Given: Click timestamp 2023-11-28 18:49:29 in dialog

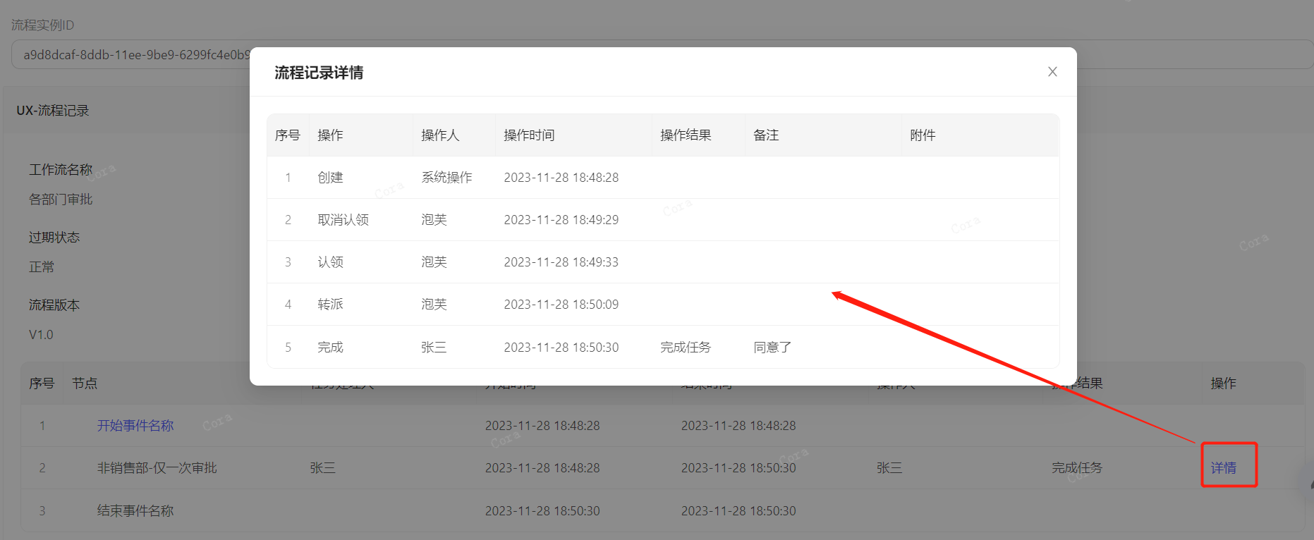Looking at the screenshot, I should click(x=561, y=220).
